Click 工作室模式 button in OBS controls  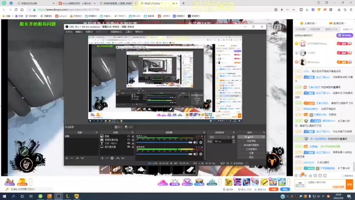pyautogui.click(x=251, y=149)
